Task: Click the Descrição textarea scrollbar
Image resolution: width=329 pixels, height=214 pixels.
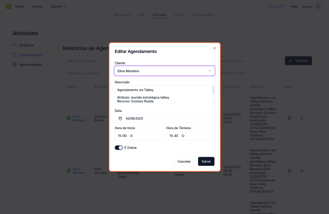Action: (213, 90)
